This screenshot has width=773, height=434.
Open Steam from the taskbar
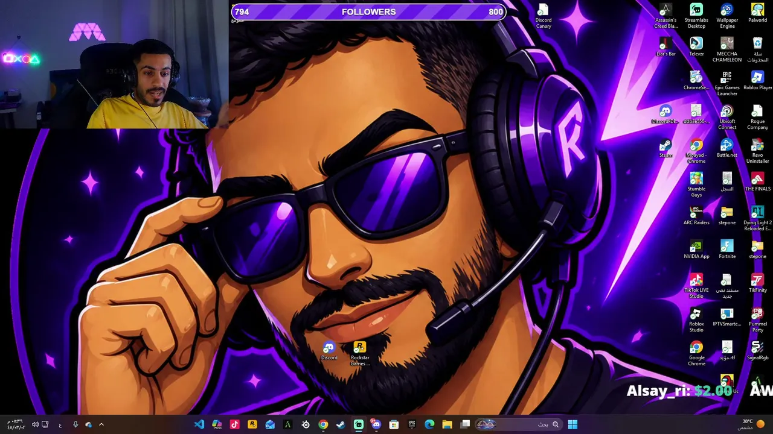tap(341, 424)
